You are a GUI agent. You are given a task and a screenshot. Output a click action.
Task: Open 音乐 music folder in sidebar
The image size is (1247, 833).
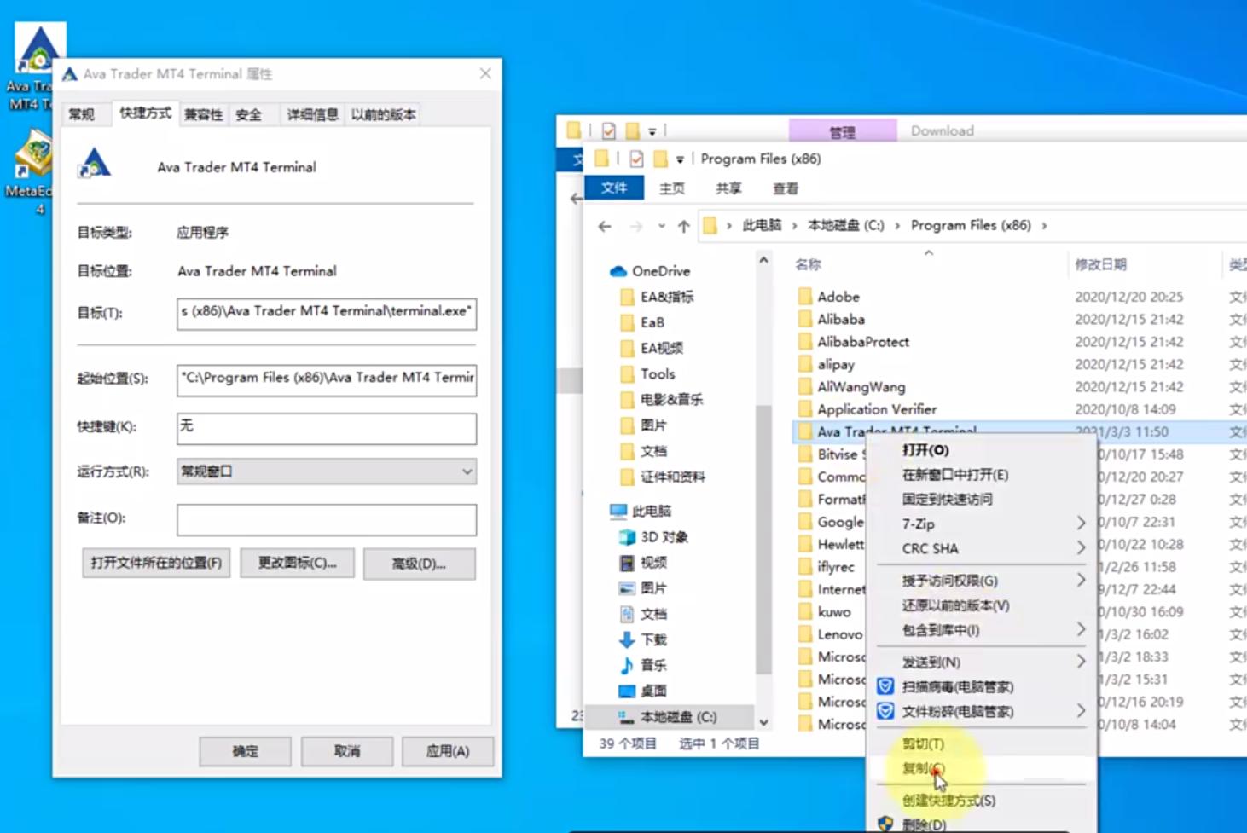pyautogui.click(x=652, y=665)
